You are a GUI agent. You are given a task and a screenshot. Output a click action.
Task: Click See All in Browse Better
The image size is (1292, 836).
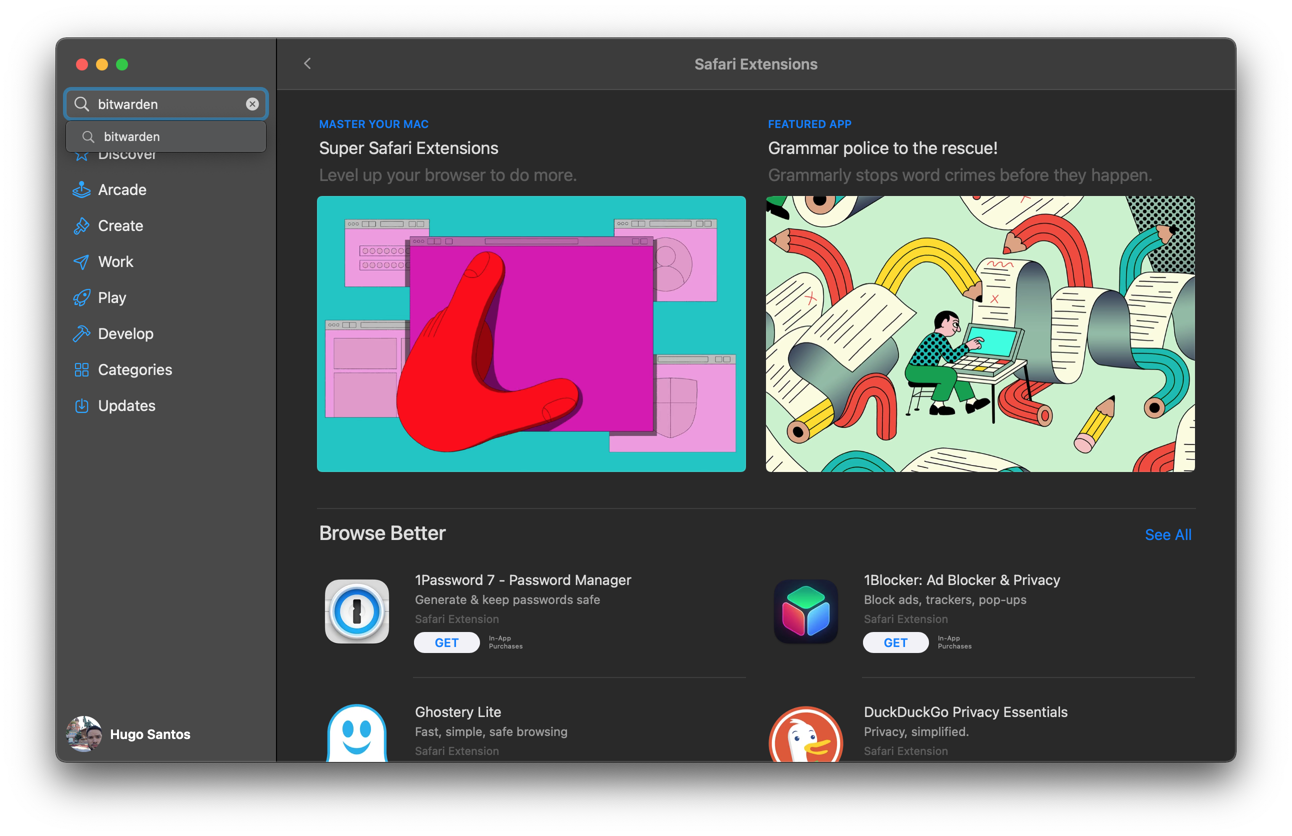[1167, 534]
